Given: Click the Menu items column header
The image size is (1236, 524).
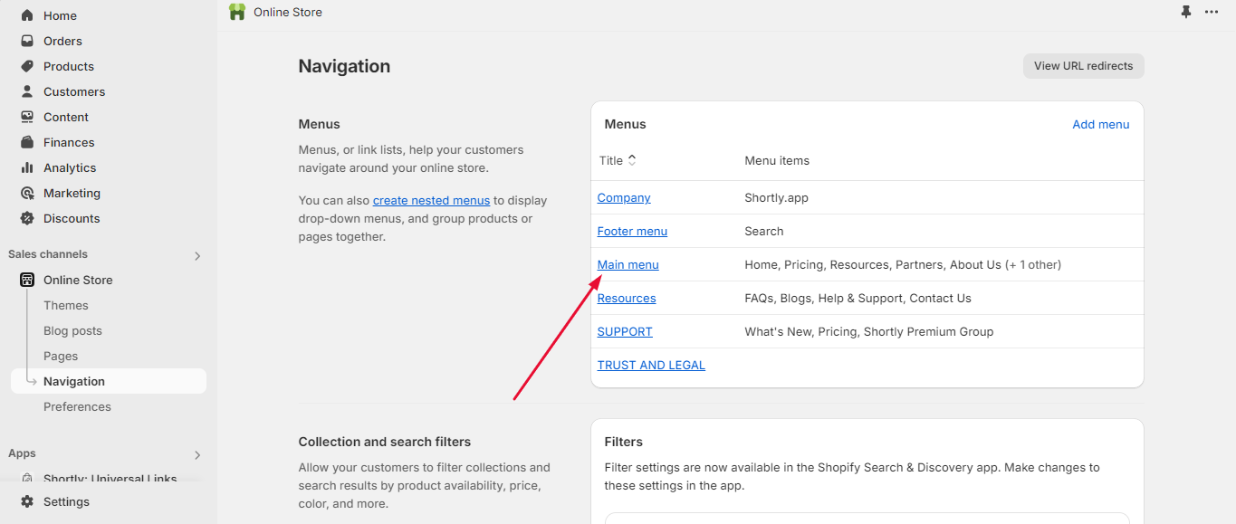Looking at the screenshot, I should (x=777, y=160).
